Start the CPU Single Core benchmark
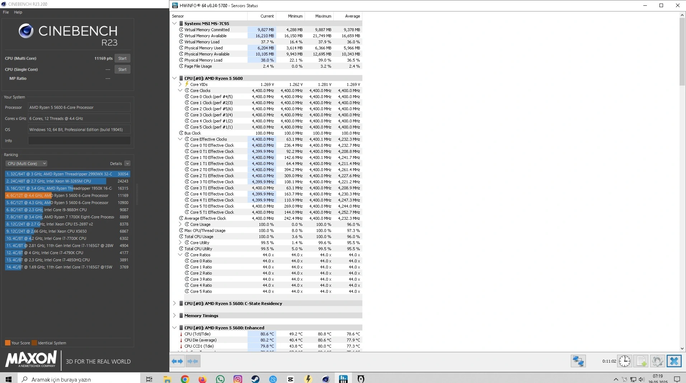The width and height of the screenshot is (686, 383). pyautogui.click(x=122, y=69)
